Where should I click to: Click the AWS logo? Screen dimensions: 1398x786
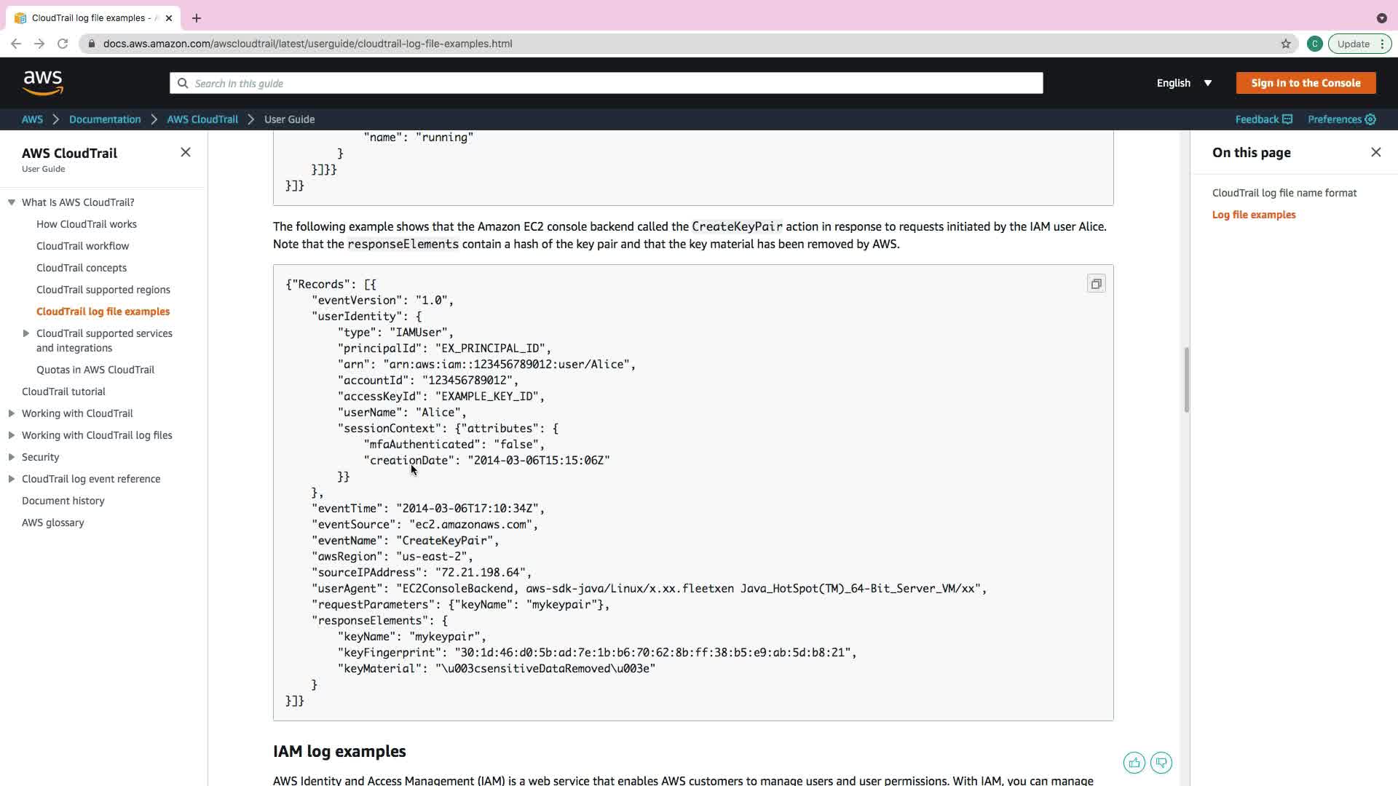pos(43,83)
